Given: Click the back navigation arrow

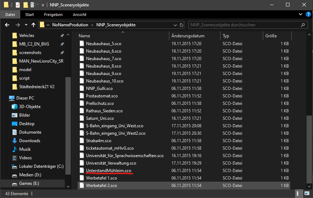Looking at the screenshot, I should pyautogui.click(x=7, y=25).
